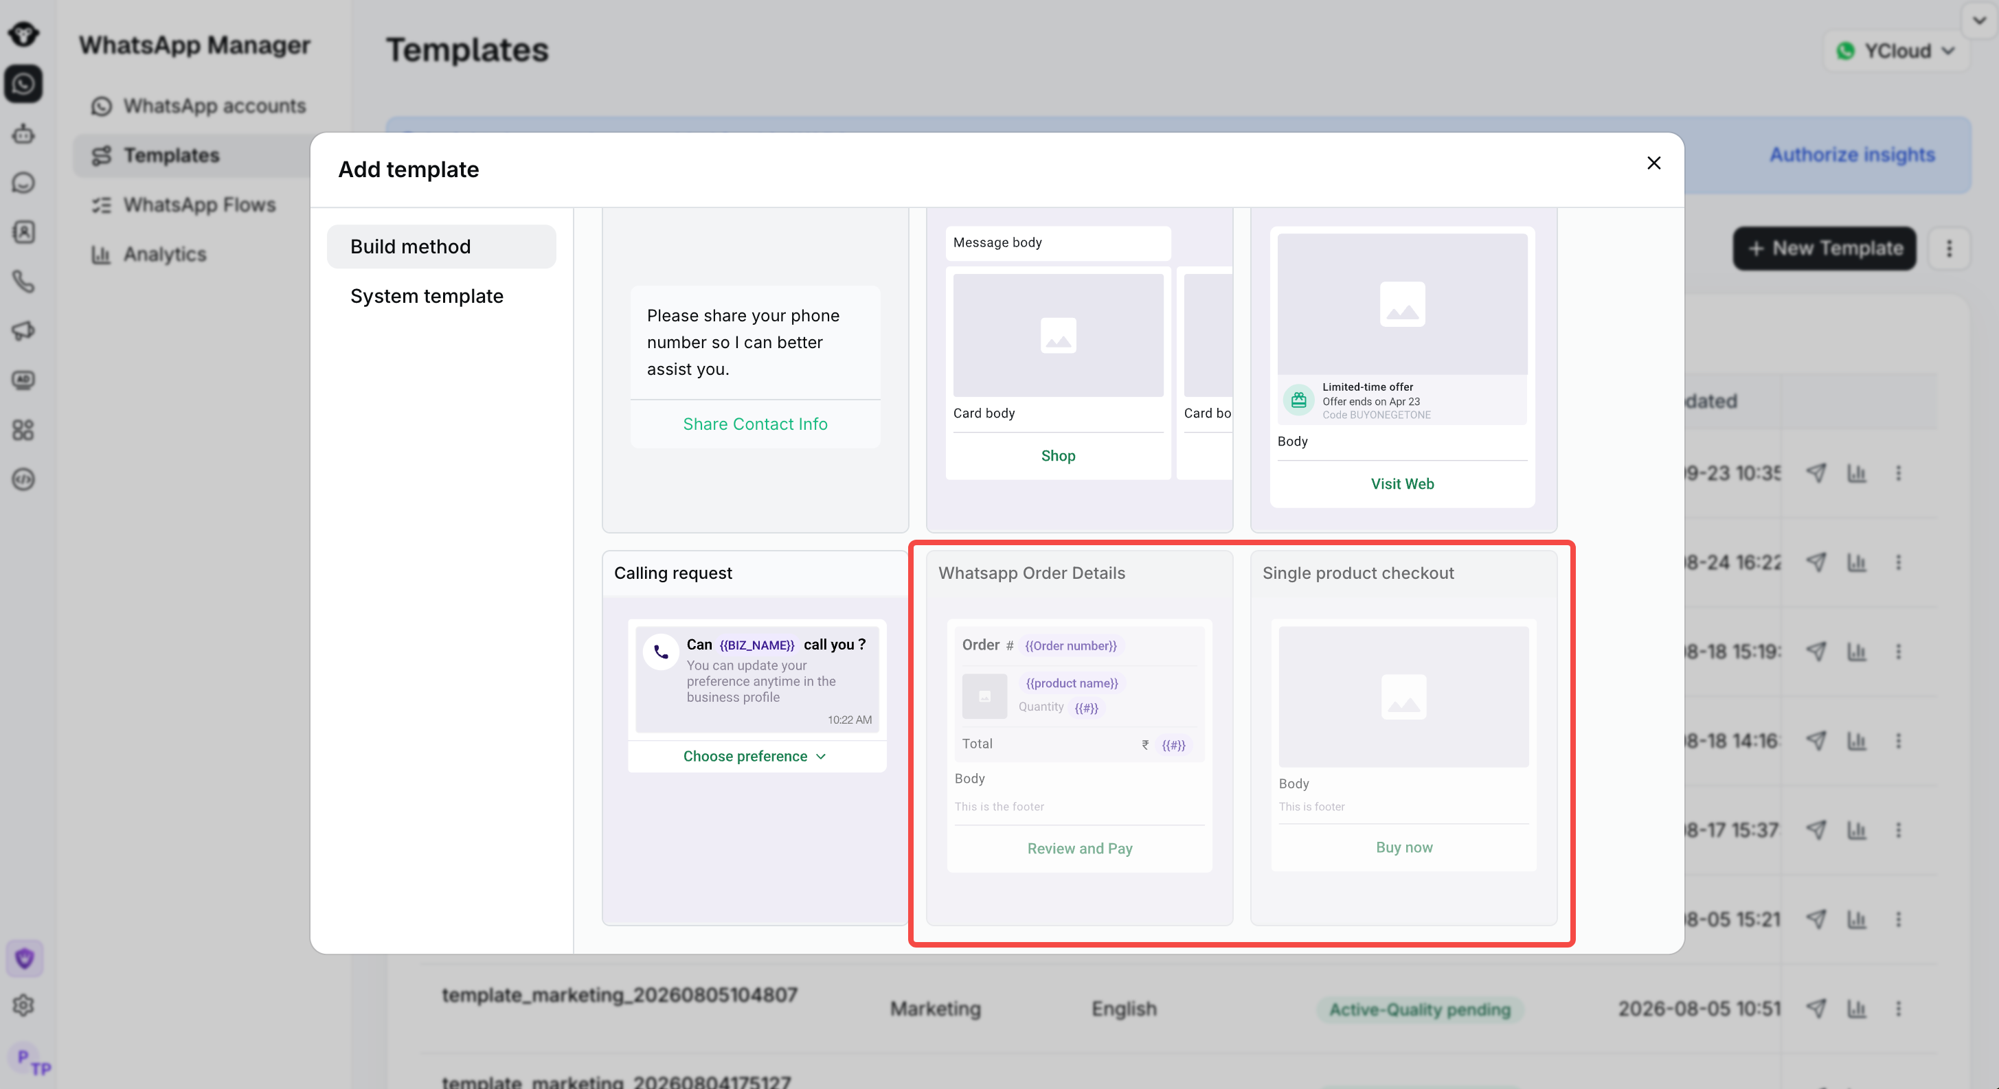Open more options next to New Template button
This screenshot has height=1089, width=1999.
(1949, 248)
